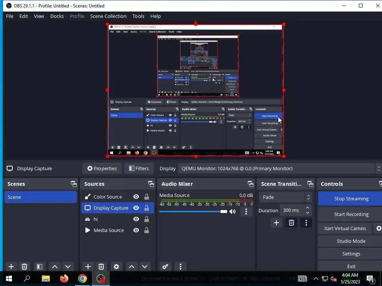Add a scene transition plus icon
The height and width of the screenshot is (286, 382).
coord(276,223)
